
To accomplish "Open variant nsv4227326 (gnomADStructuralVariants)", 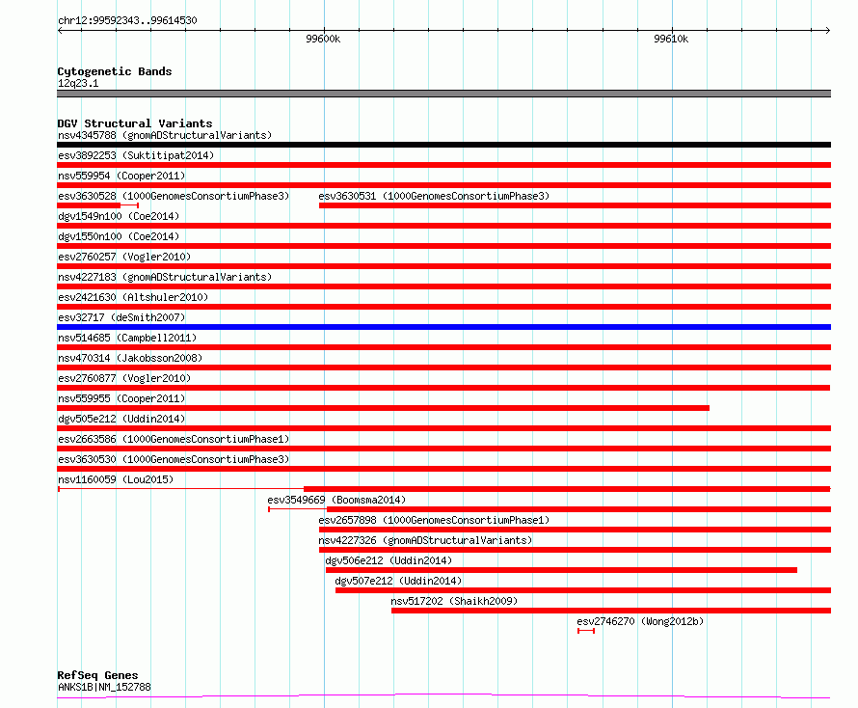I will tap(425, 540).
